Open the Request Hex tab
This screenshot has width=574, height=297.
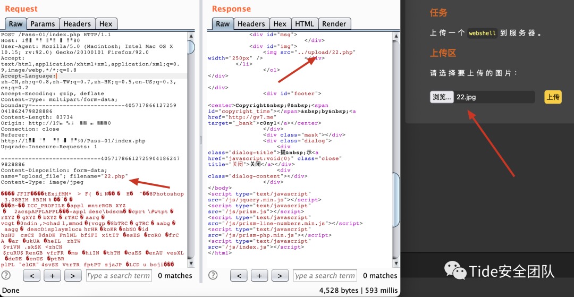106,24
